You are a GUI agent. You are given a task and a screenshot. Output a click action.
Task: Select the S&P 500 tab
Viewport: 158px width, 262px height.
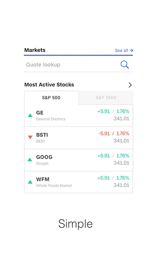click(x=51, y=97)
